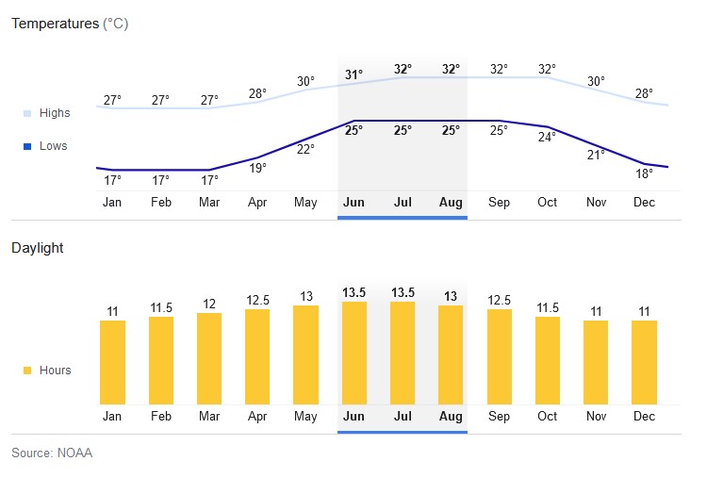Click the November 21° low label

pos(596,155)
